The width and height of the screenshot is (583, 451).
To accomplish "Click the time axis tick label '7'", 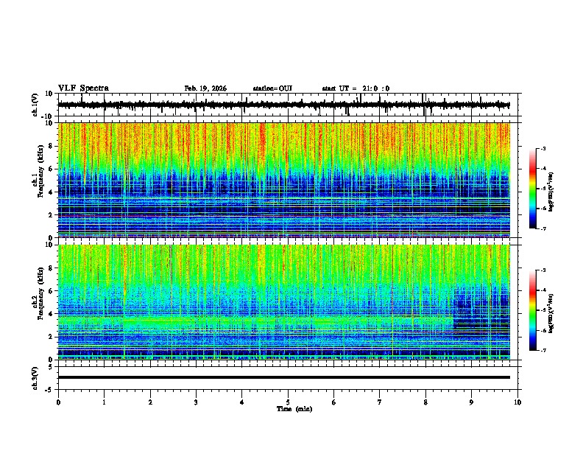I will [380, 402].
